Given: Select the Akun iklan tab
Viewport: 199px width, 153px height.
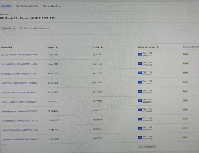Looking at the screenshot, I should tap(6, 6).
